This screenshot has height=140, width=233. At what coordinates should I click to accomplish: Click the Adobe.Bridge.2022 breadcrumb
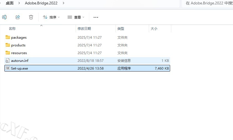(41, 3)
